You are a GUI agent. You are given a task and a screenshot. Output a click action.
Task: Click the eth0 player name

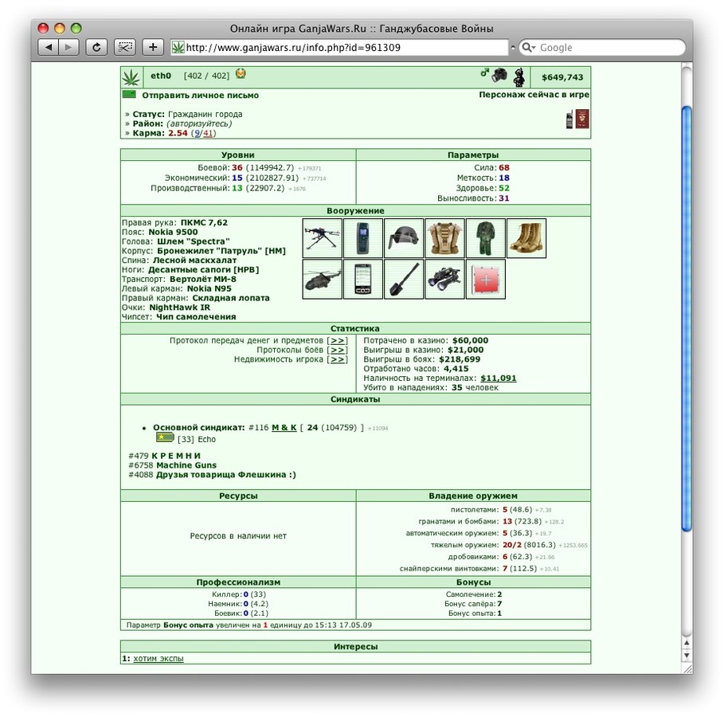click(161, 76)
